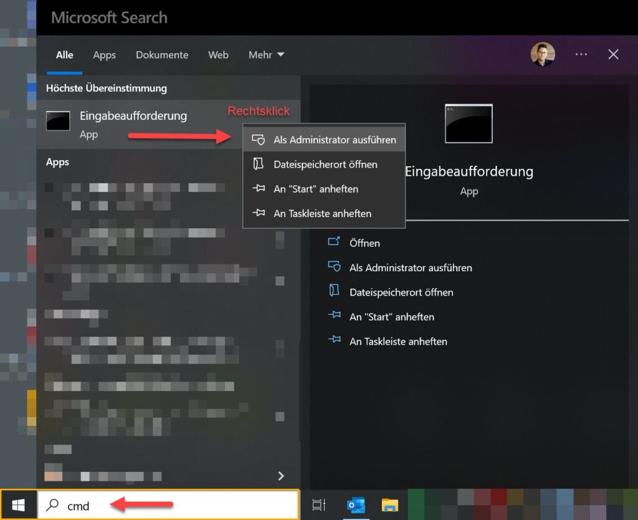Click the taskbar pin icon in preview pane
This screenshot has height=520, width=638.
pyautogui.click(x=334, y=339)
